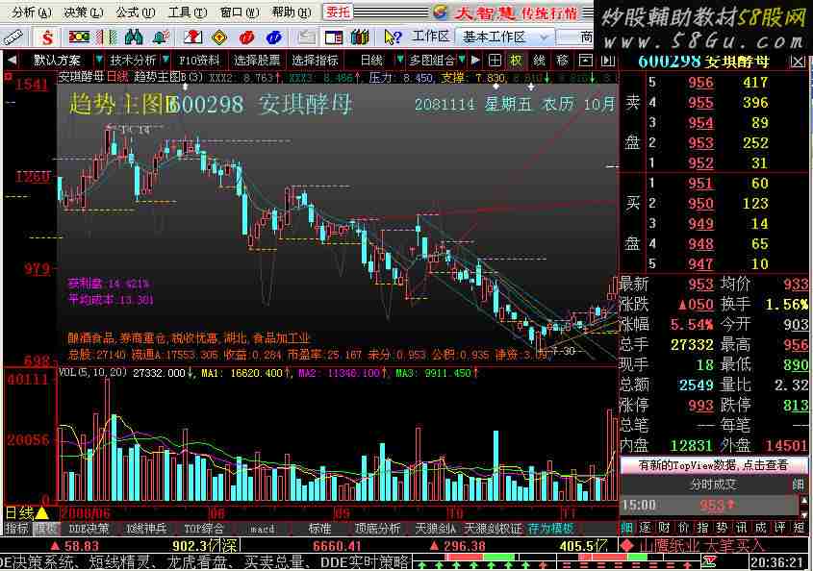Click the ruler tool icon

(x=13, y=37)
